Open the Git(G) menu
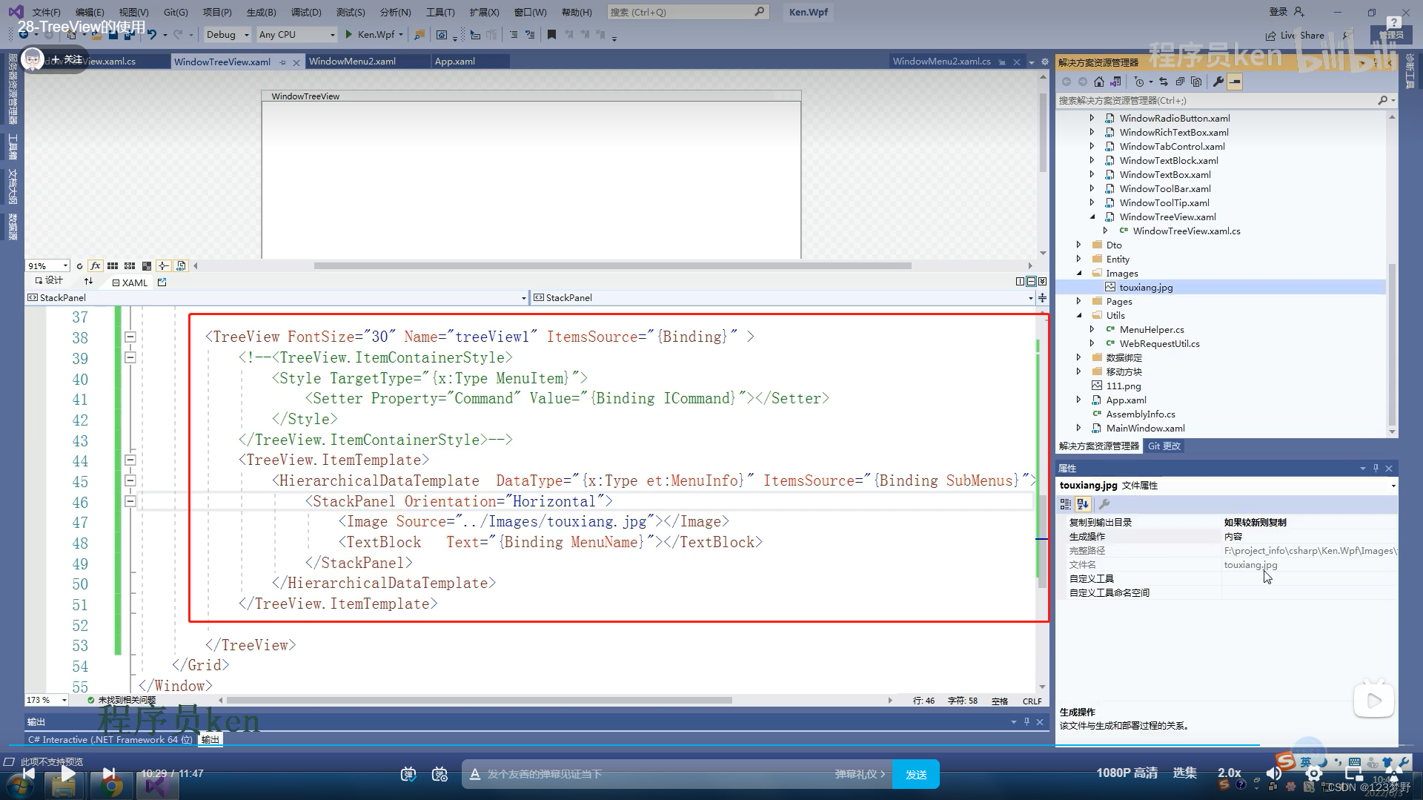 click(176, 12)
